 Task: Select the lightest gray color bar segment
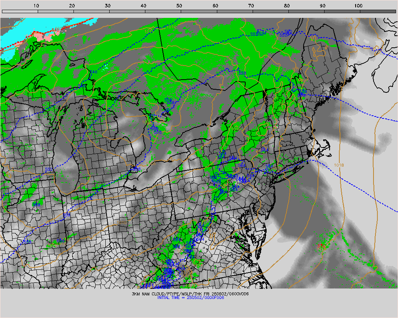click(20, 11)
